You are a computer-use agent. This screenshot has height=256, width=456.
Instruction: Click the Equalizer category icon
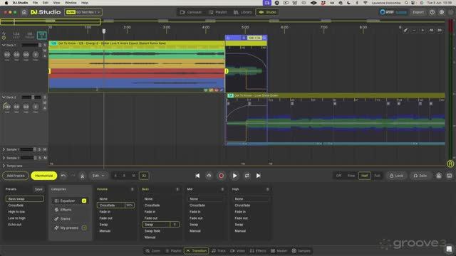tap(56, 201)
